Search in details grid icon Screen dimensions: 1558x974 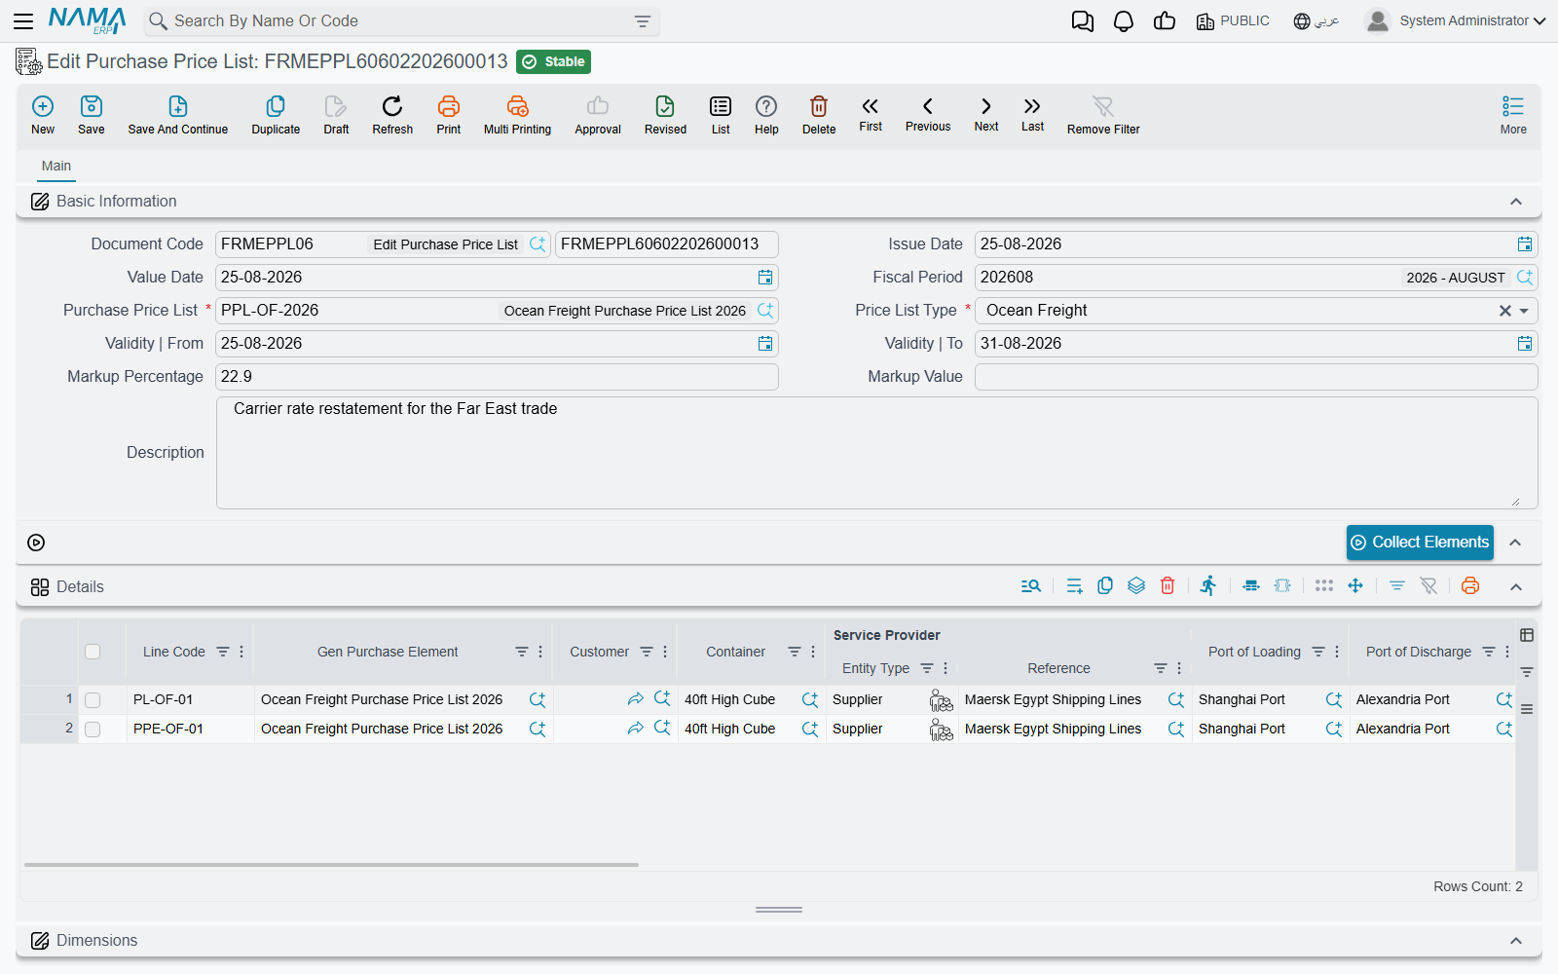tap(1031, 585)
